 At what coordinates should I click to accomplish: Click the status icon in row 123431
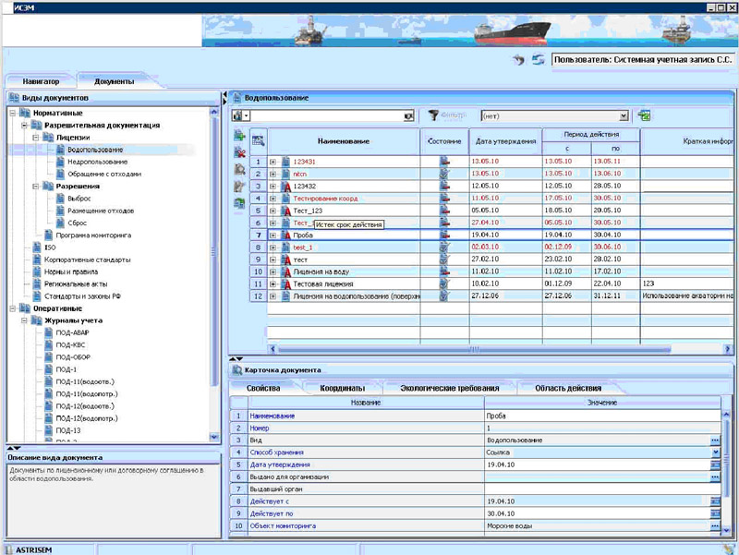click(x=444, y=161)
